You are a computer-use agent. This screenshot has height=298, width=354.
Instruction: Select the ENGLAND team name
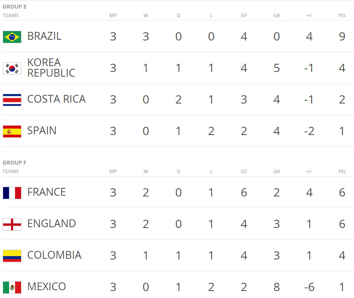click(51, 224)
